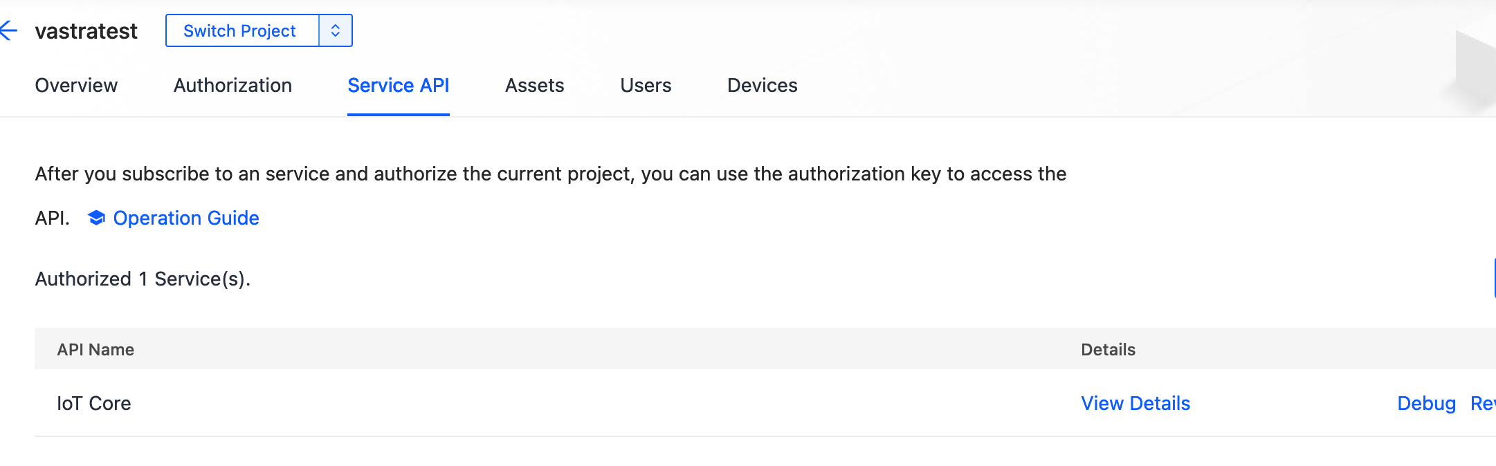Screen dimensions: 1496x466
Task: Select the IoT Core row name
Action: (94, 404)
